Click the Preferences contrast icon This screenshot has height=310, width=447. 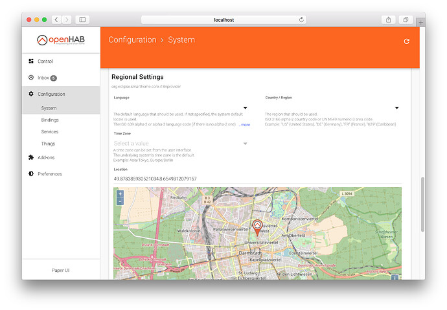(x=31, y=173)
